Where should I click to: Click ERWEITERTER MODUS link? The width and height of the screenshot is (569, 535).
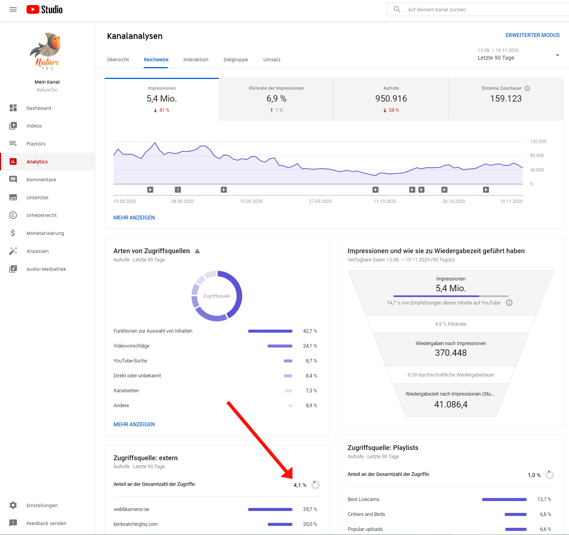click(x=532, y=35)
